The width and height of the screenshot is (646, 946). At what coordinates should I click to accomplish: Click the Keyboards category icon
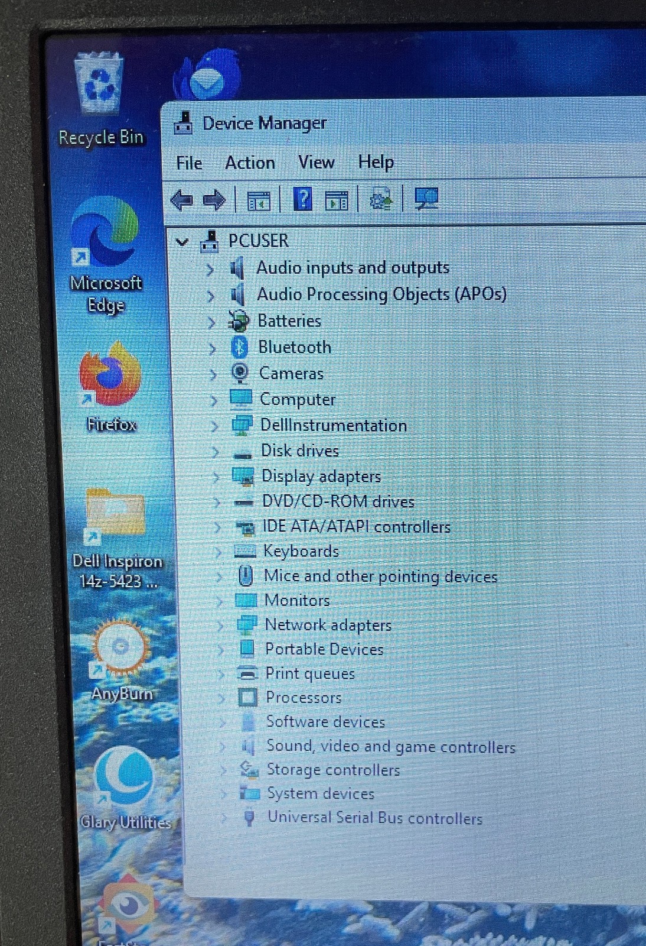click(x=245, y=551)
